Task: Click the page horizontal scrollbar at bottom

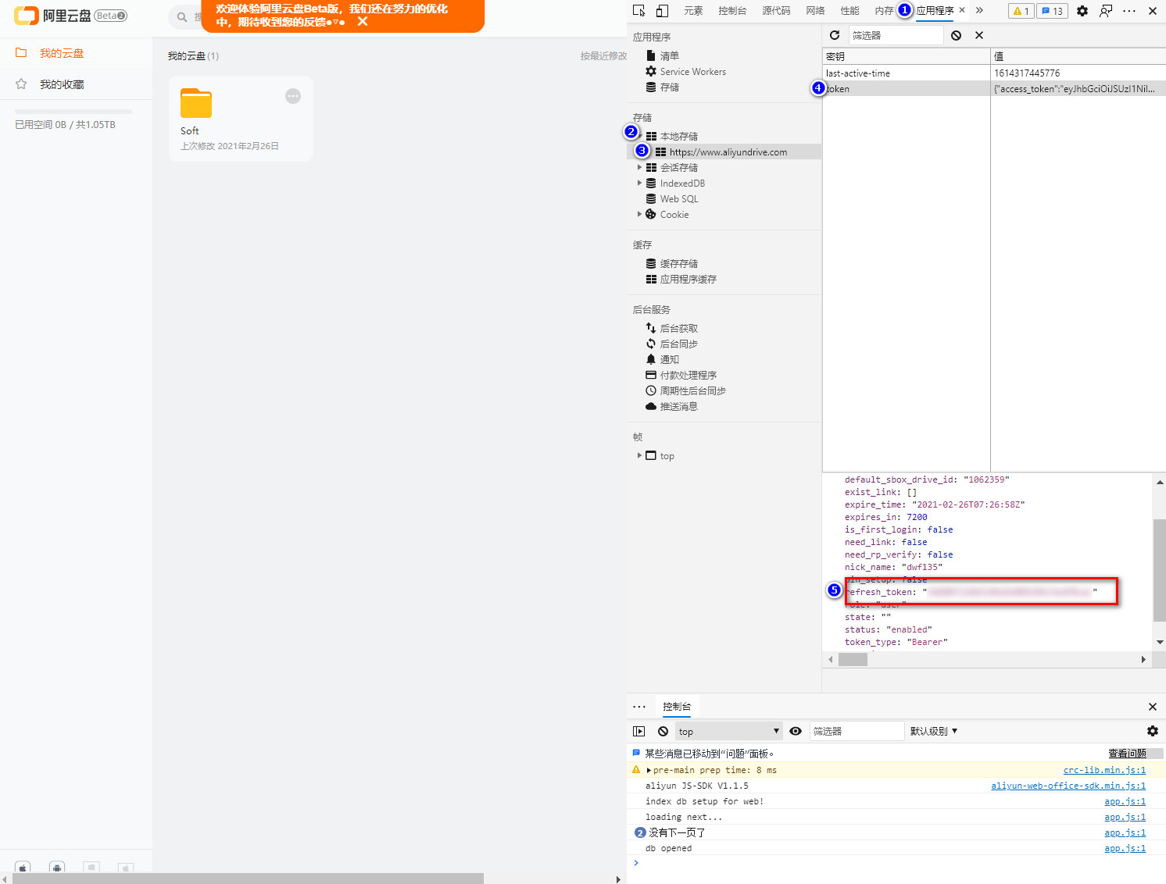Action: (x=248, y=879)
